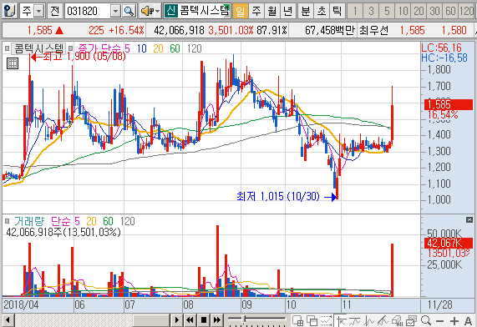Select the 일 daily period tab
477x327 pixels.
click(x=241, y=12)
